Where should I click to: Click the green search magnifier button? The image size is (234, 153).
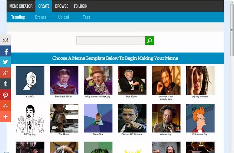pos(149,41)
